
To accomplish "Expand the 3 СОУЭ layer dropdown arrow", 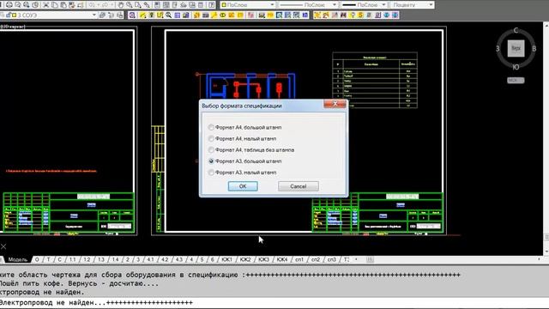I will (94, 15).
